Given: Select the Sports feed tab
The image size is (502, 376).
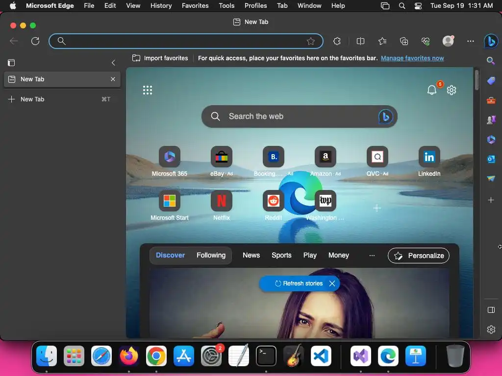Looking at the screenshot, I should pos(281,255).
